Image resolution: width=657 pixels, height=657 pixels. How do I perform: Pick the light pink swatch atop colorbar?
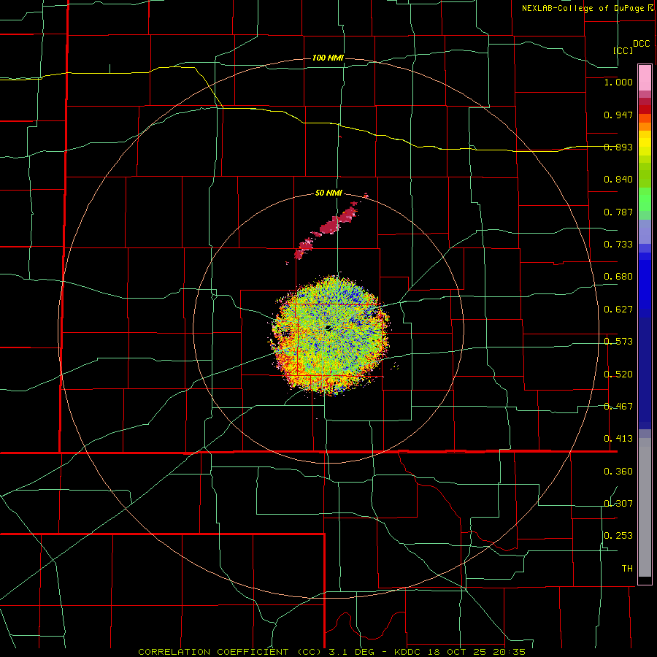click(x=645, y=77)
